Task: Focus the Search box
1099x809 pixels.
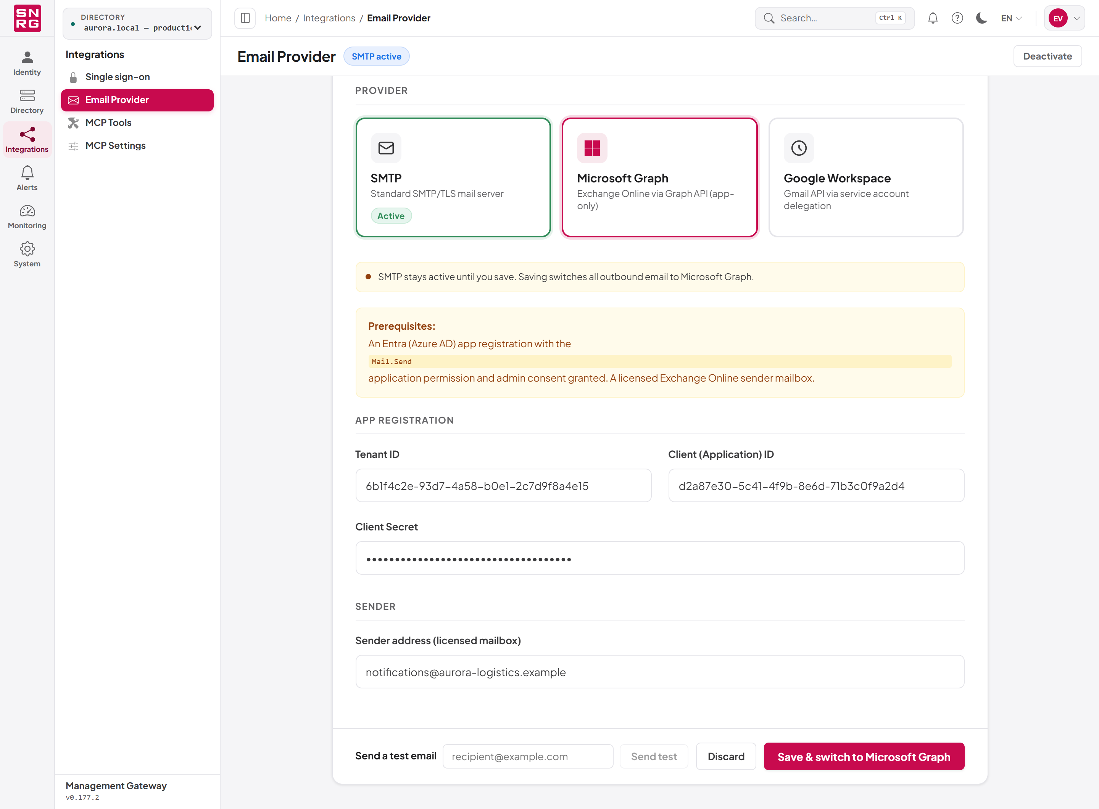Action: pos(835,18)
